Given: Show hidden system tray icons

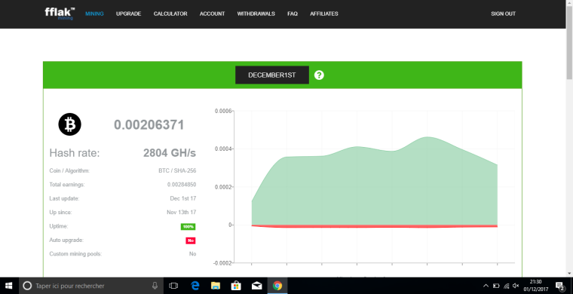Looking at the screenshot, I should 486,286.
